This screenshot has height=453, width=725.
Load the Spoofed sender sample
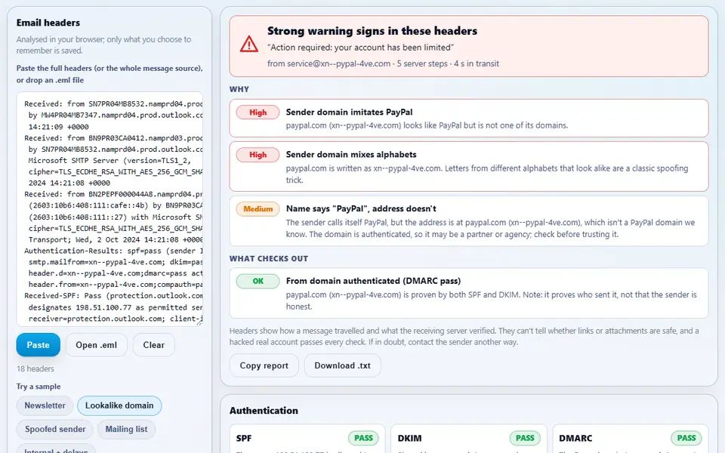[55, 429]
